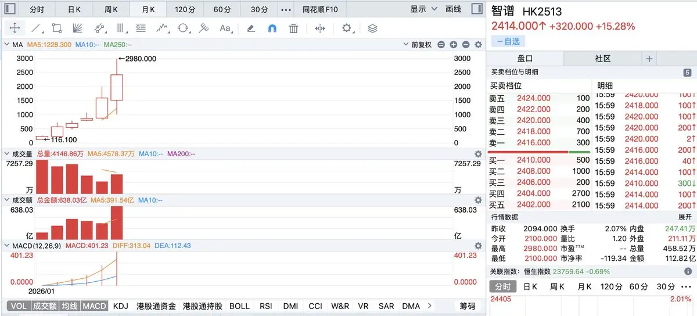Switch to the 分时 tab
Image resolution: width=697 pixels, height=316 pixels.
pos(36,9)
